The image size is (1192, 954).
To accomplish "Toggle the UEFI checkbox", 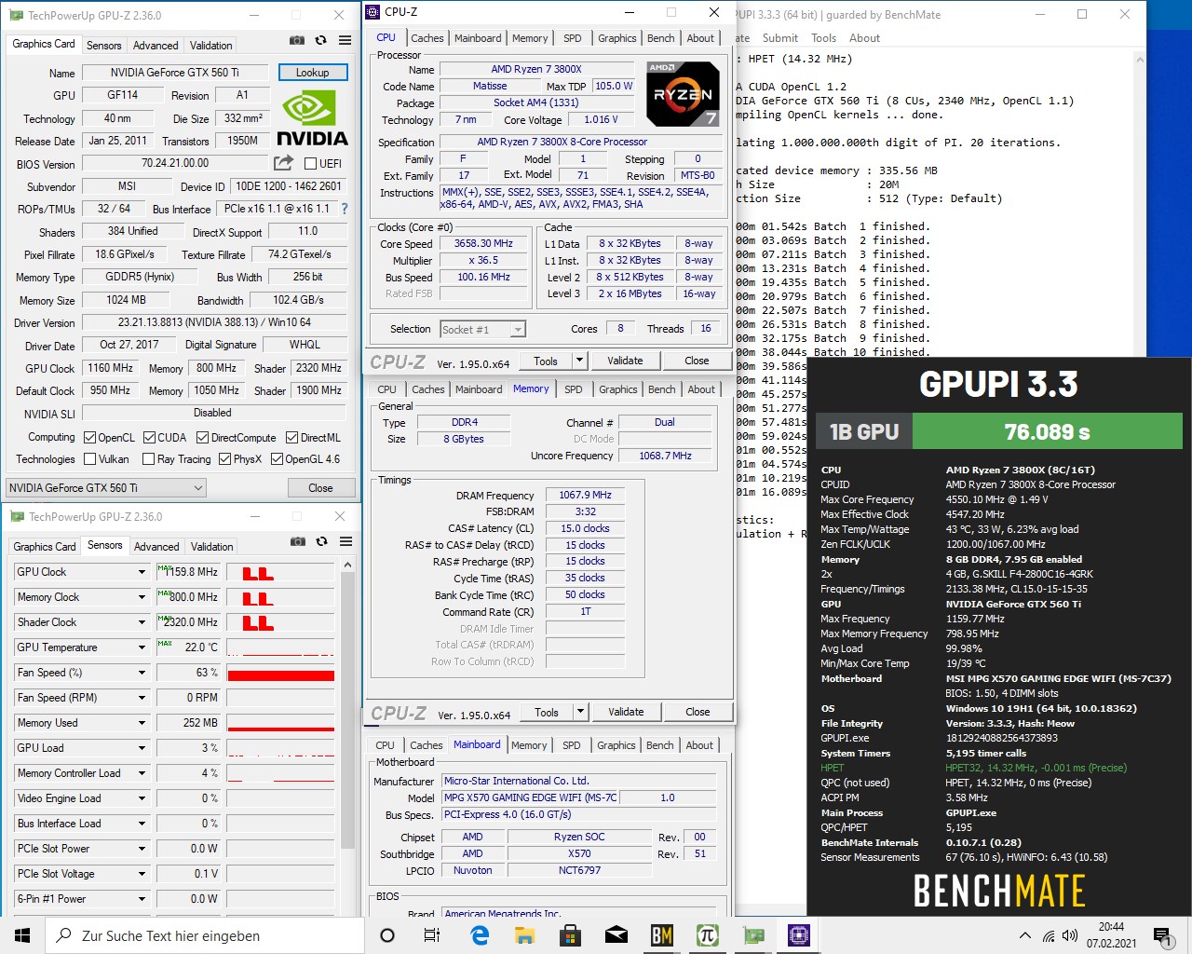I will click(310, 164).
